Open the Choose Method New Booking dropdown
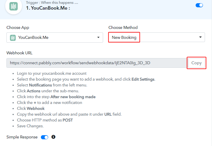212x146 pixels. pyautogui.click(x=157, y=37)
